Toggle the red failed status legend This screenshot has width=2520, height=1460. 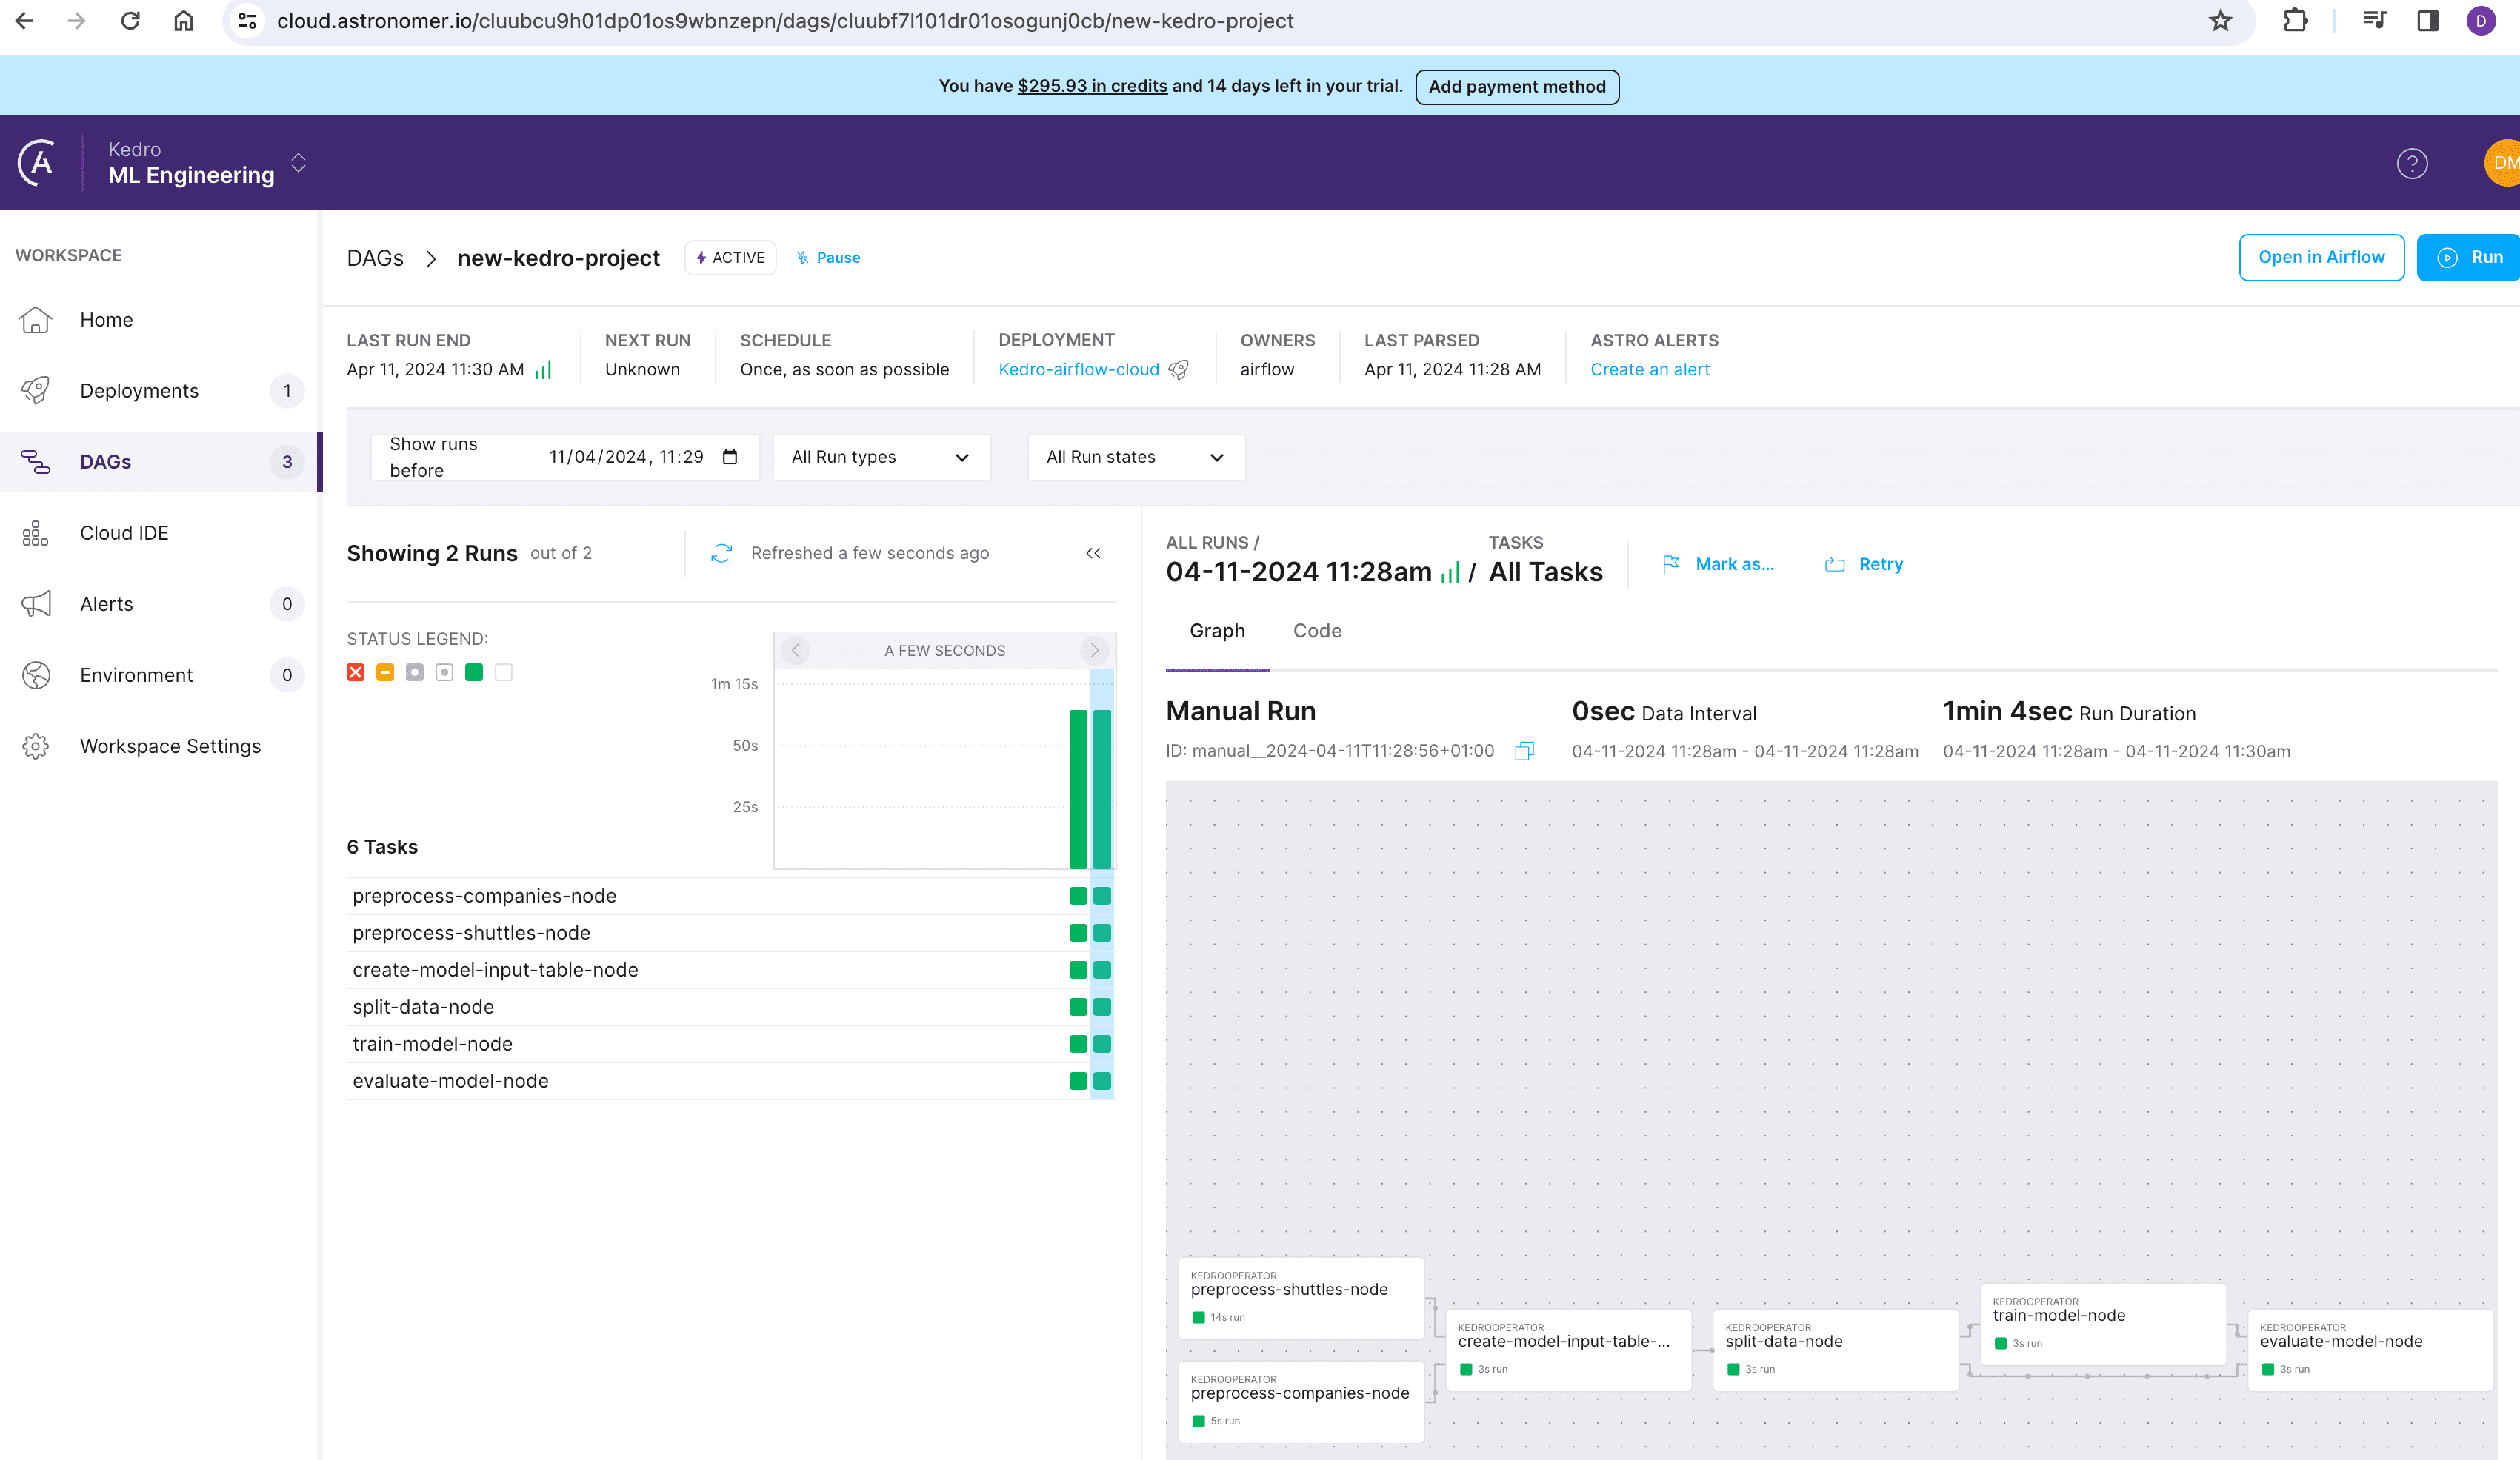pos(355,672)
